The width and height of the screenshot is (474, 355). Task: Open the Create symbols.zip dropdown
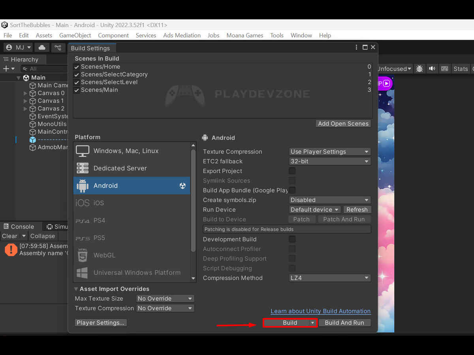[330, 200]
